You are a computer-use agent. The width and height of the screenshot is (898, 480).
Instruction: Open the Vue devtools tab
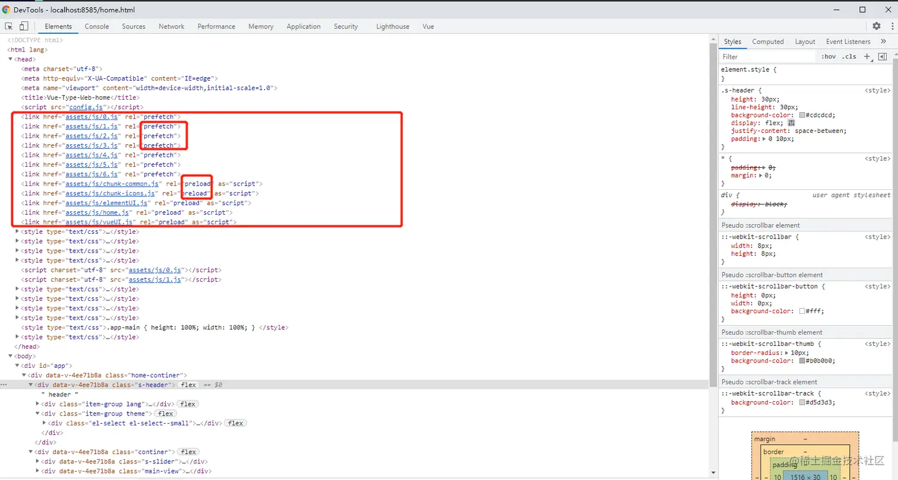428,26
